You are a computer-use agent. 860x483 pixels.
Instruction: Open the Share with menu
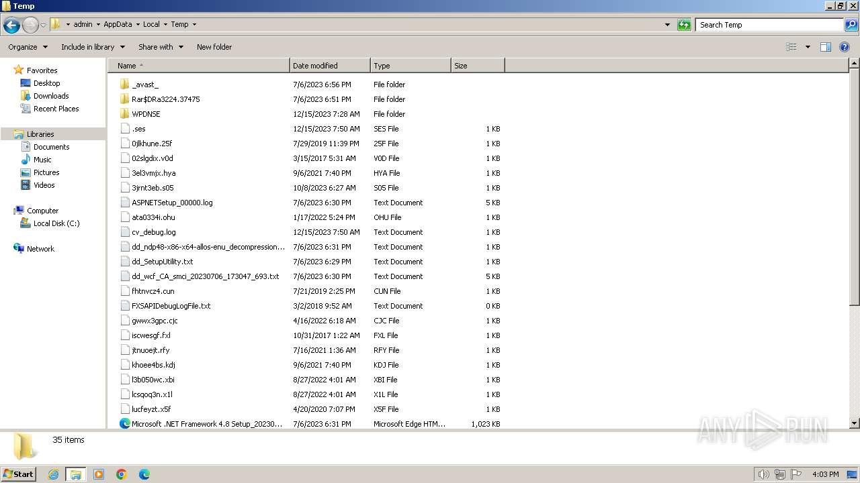pyautogui.click(x=161, y=47)
